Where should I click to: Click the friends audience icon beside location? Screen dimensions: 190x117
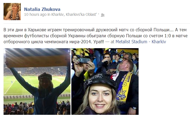click(103, 15)
